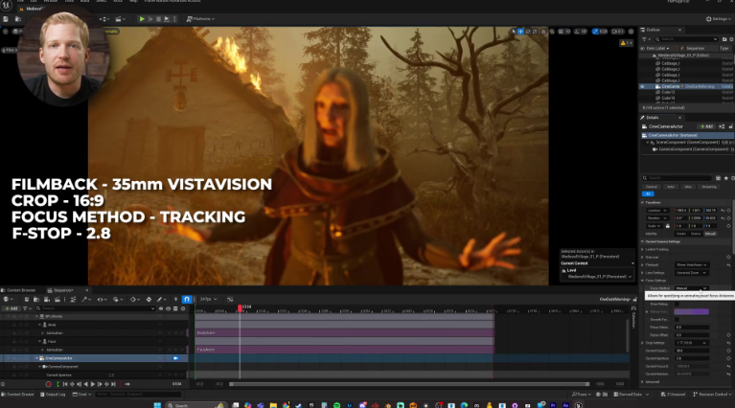Image resolution: width=735 pixels, height=408 pixels.
Task: Click the red playhead marker on timeline
Action: coord(240,308)
